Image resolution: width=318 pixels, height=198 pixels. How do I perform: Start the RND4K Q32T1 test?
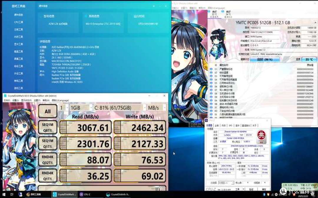[48, 160]
